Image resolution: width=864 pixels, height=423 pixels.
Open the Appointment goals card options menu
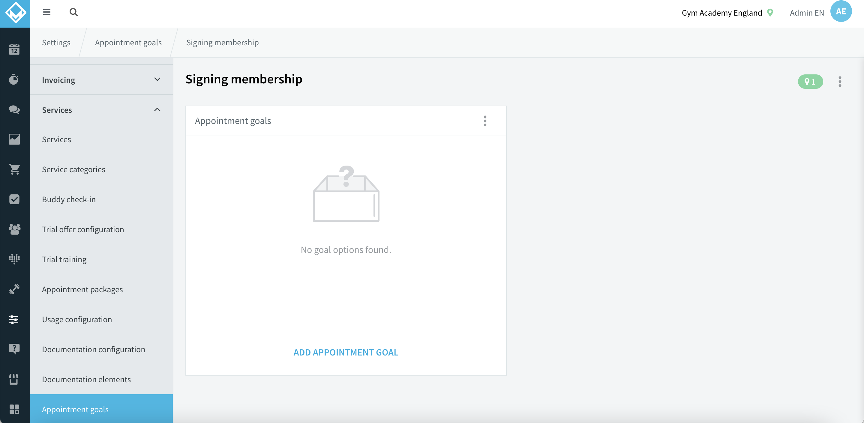tap(485, 121)
